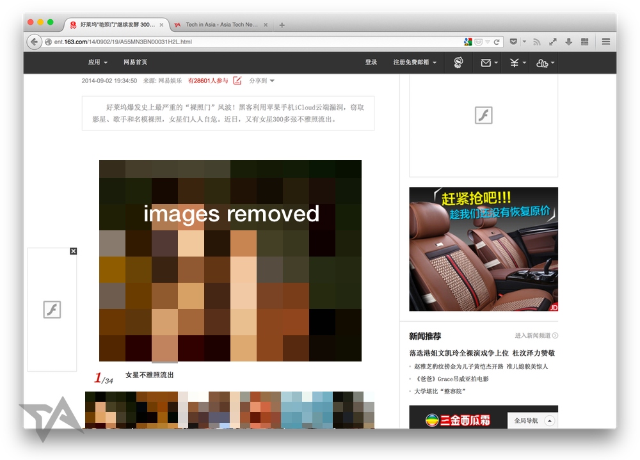Activate Flash plugin in top right box
Image resolution: width=640 pixels, height=460 pixels.
(x=483, y=115)
